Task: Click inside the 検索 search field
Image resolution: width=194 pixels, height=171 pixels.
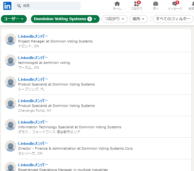Action: point(47,6)
